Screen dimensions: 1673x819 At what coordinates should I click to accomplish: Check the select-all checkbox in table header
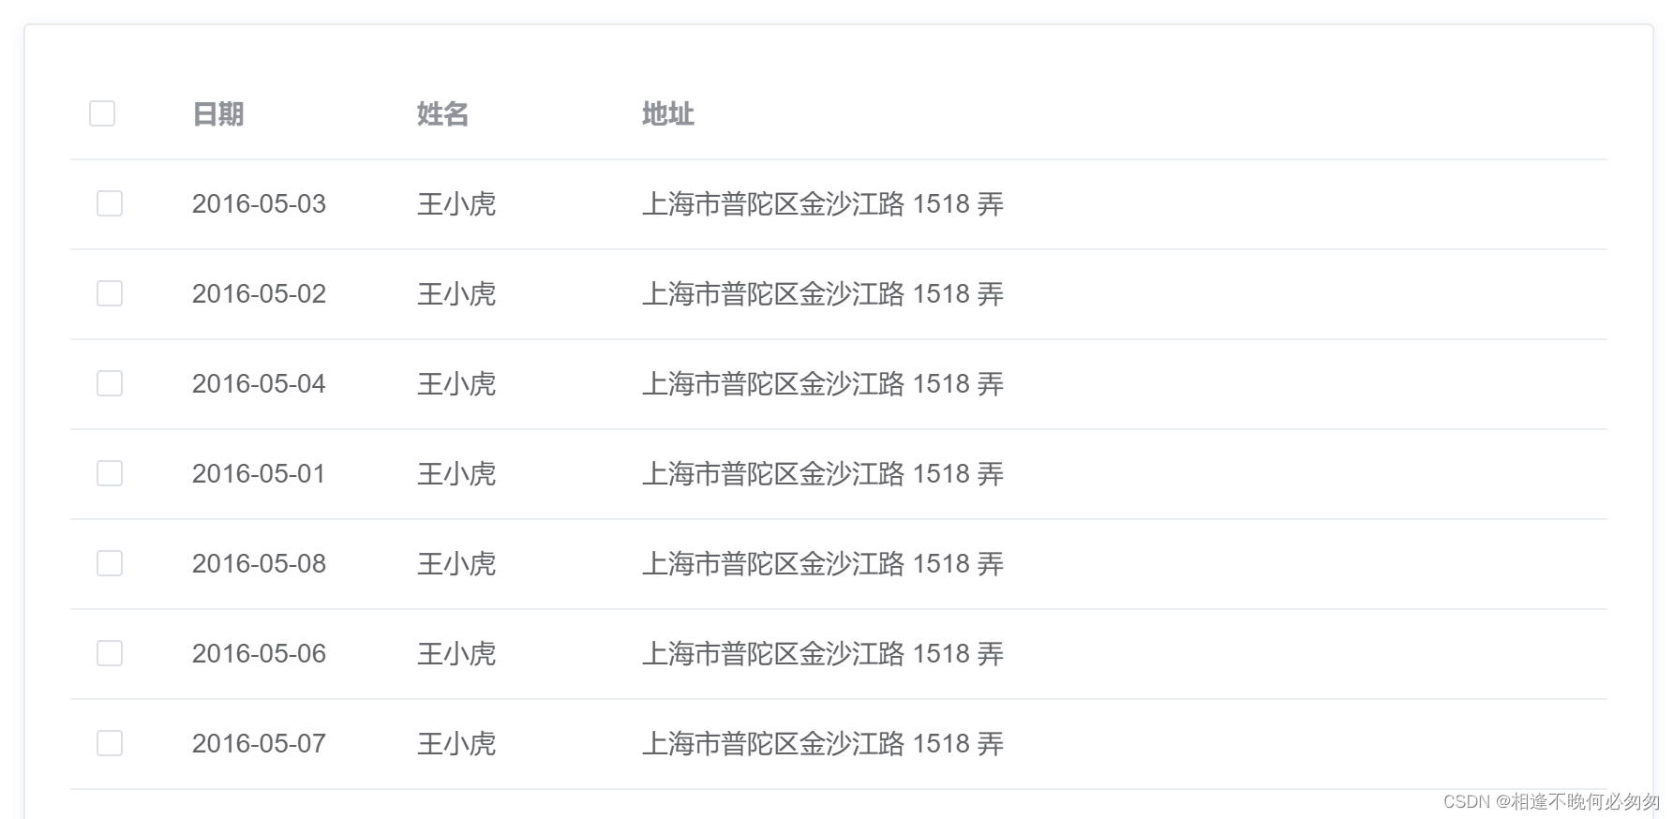101,113
